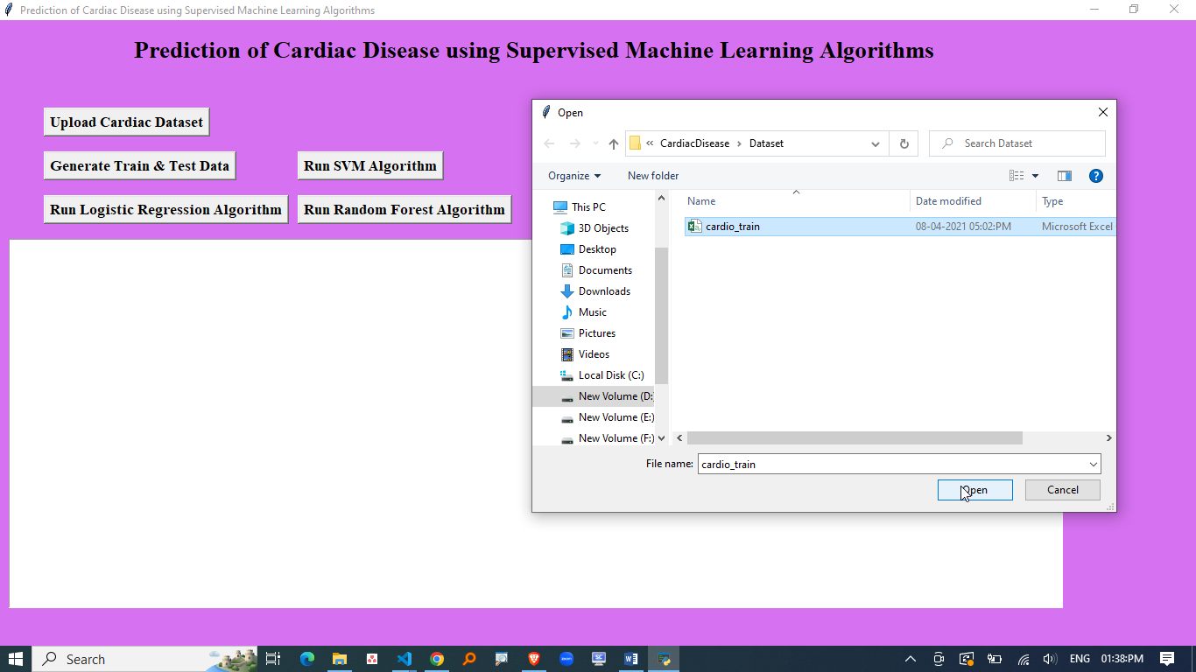Image resolution: width=1196 pixels, height=672 pixels.
Task: Go up one folder level
Action: [614, 143]
